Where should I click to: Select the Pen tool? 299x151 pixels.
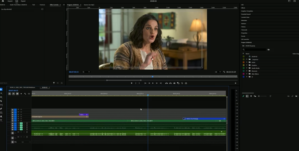tap(1, 109)
